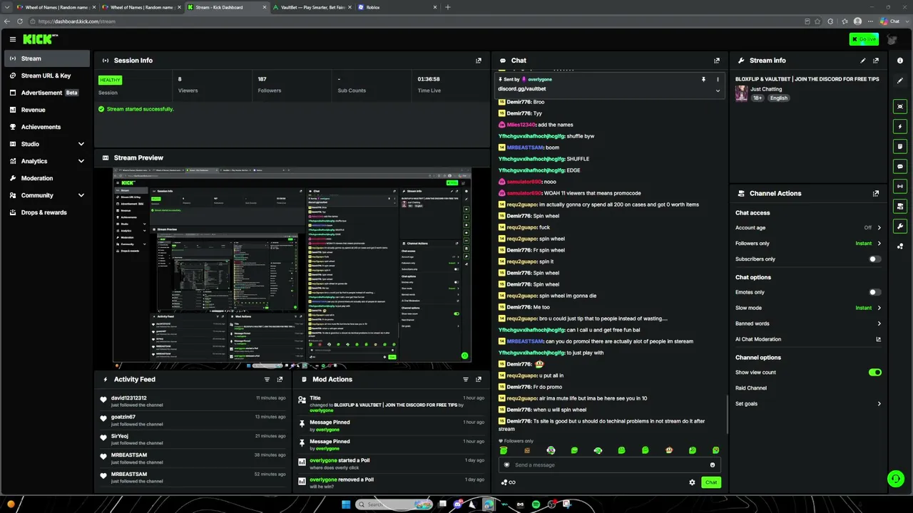Open the Moderation page
Image resolution: width=913 pixels, height=513 pixels.
[x=47, y=178]
